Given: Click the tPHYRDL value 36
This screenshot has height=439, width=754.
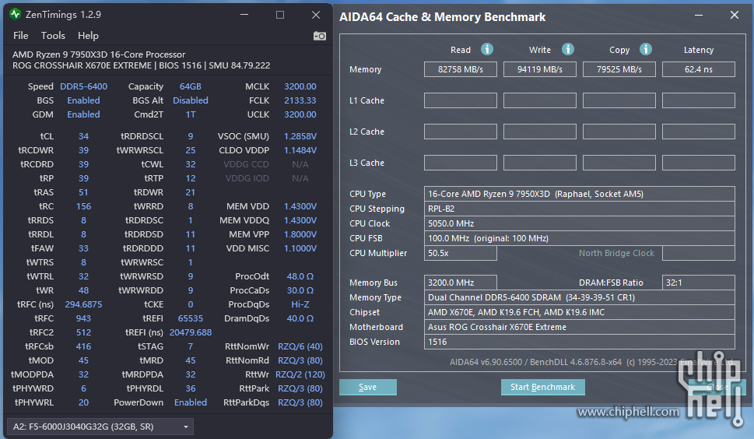Looking at the screenshot, I should tap(191, 388).
